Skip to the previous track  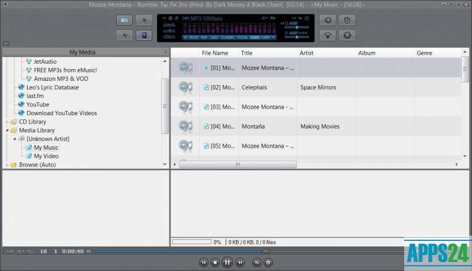coord(203,262)
